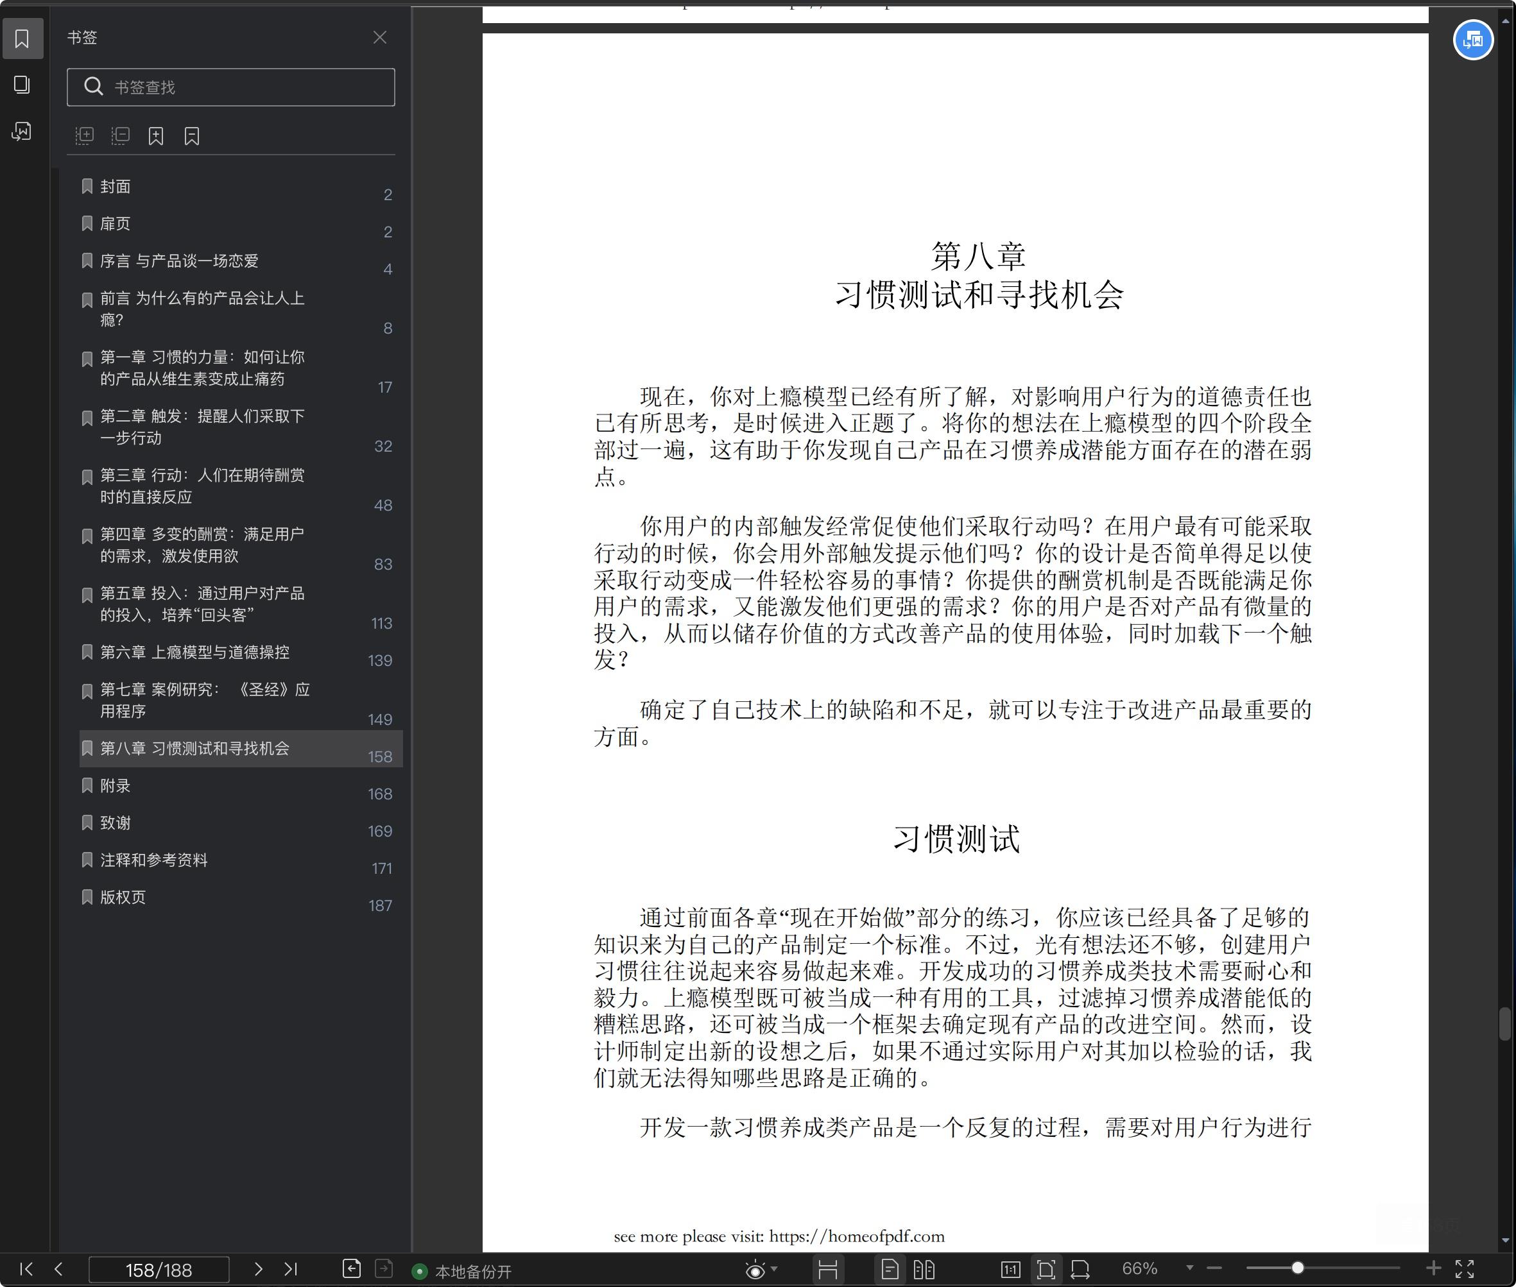
Task: Go to the last page
Action: pos(291,1270)
